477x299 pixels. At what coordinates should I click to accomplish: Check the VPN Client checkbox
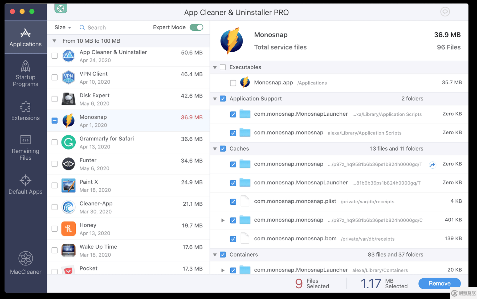[54, 77]
